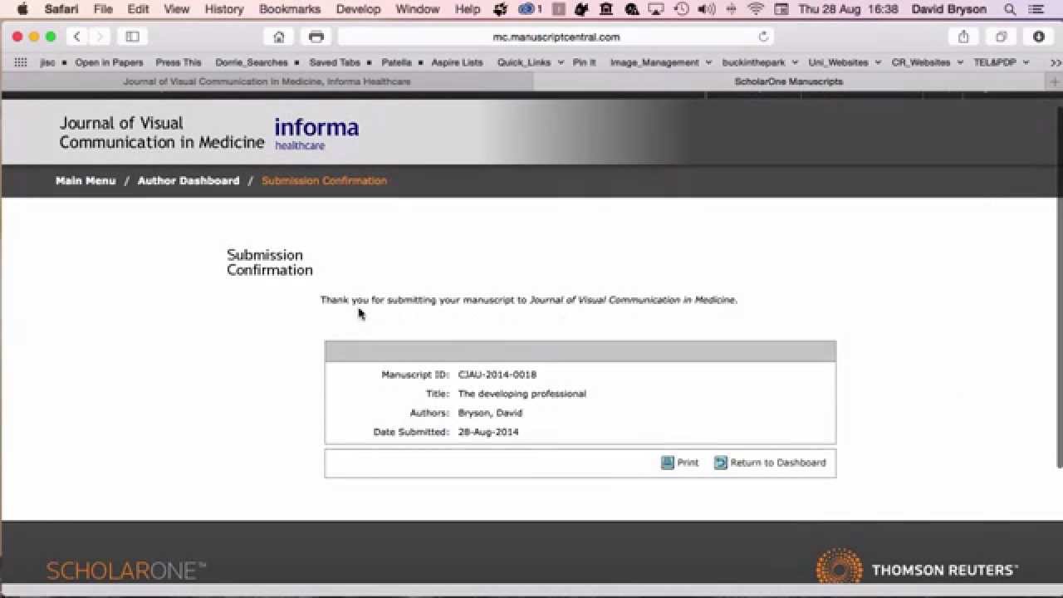
Task: Open the Help menu
Action: [x=468, y=9]
